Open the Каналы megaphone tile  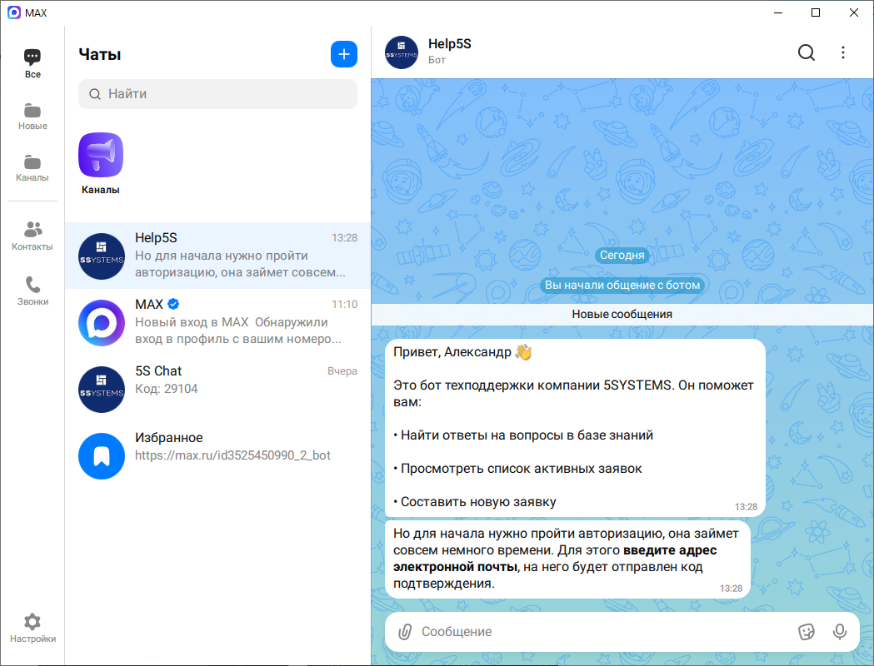(x=101, y=163)
